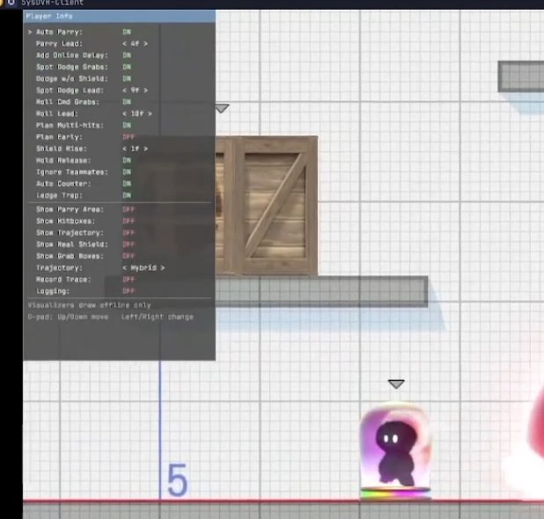The image size is (544, 519).
Task: Click the blue number 5 grid marker
Action: (x=177, y=480)
